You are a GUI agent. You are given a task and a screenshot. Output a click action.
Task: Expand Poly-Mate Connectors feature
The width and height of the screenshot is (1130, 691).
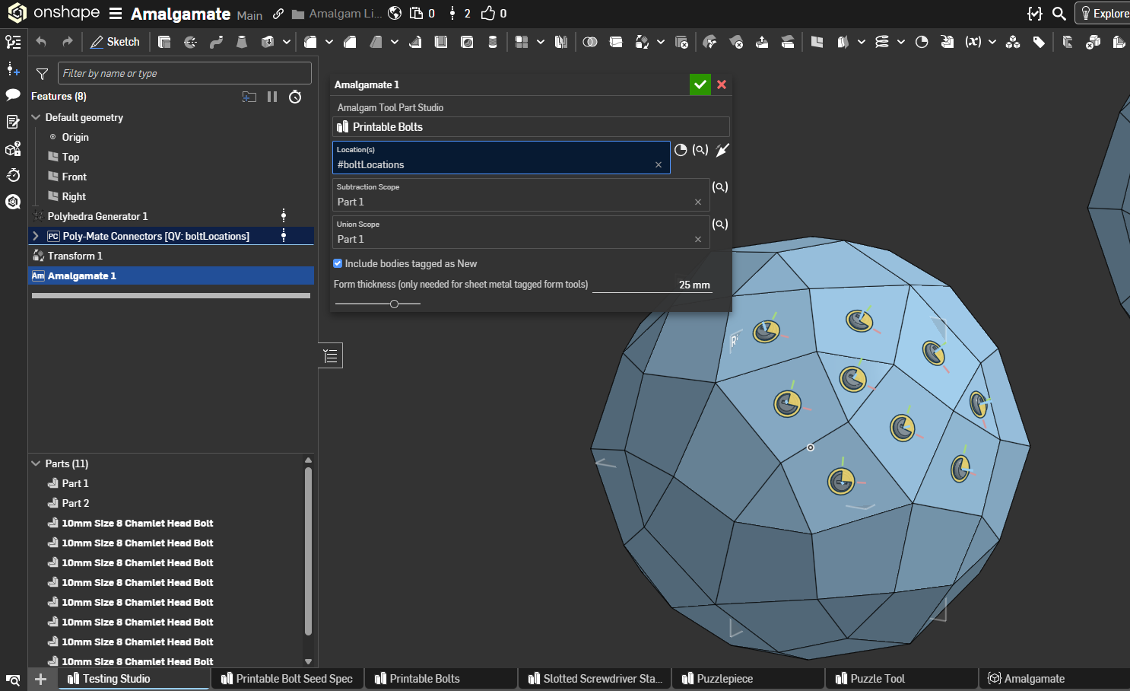tap(36, 236)
